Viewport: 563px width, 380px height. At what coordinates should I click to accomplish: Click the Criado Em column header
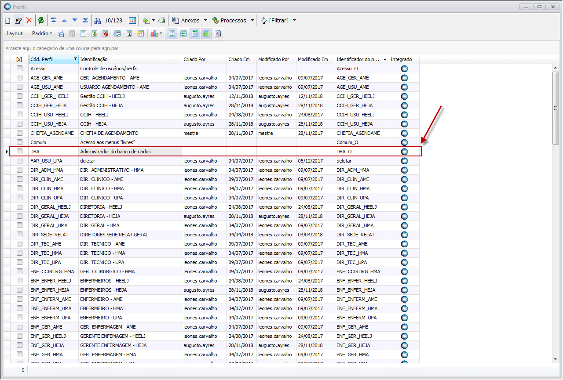(241, 59)
